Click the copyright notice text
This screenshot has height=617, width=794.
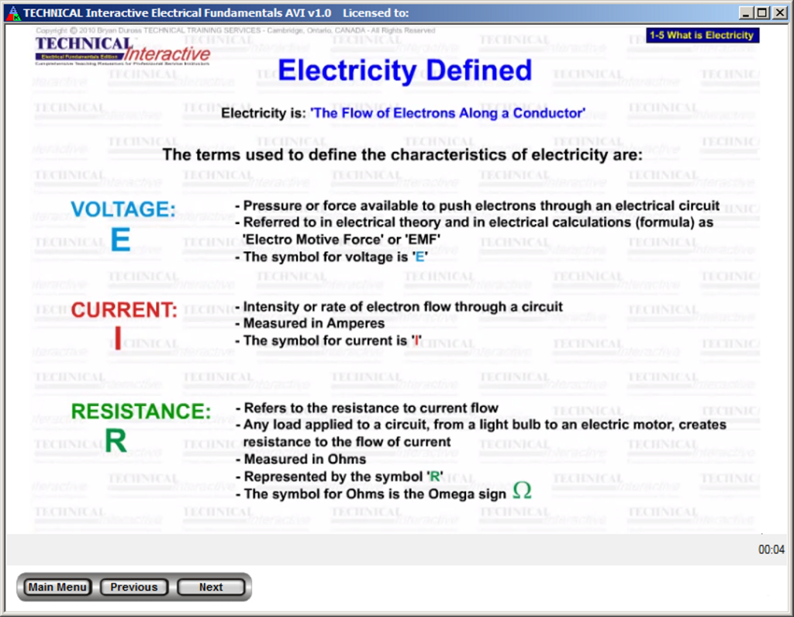coord(236,30)
